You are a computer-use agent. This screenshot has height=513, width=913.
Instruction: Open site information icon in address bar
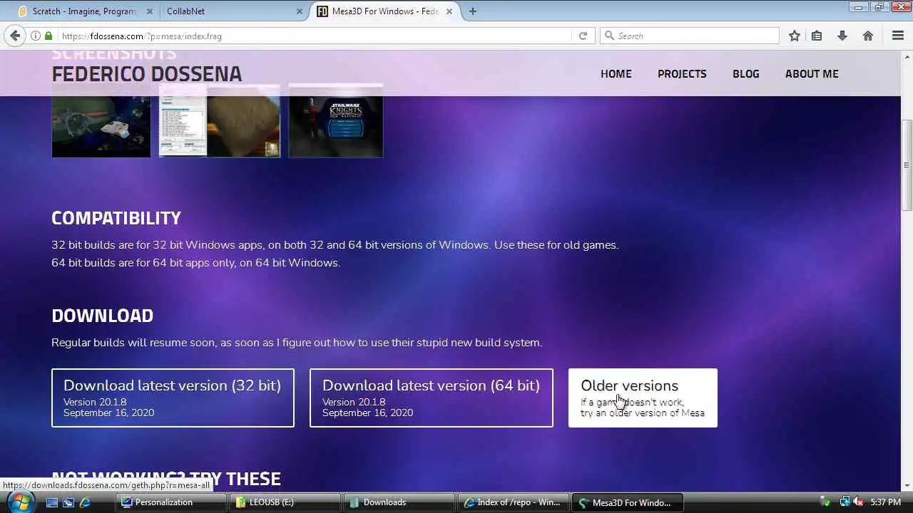[35, 36]
